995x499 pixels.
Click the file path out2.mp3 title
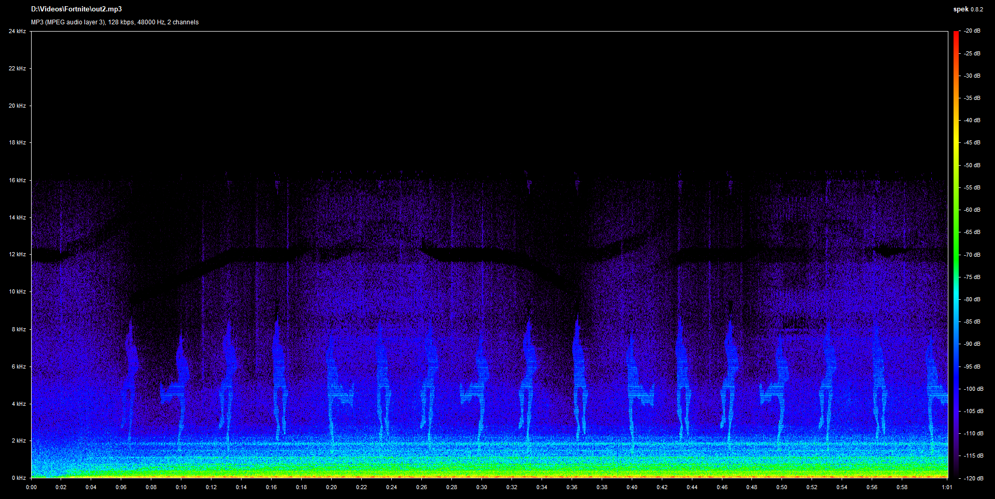76,9
